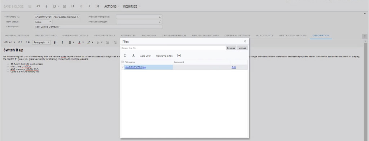The width and height of the screenshot is (369, 141).
Task: Click the Browse button
Action: [x=231, y=48]
